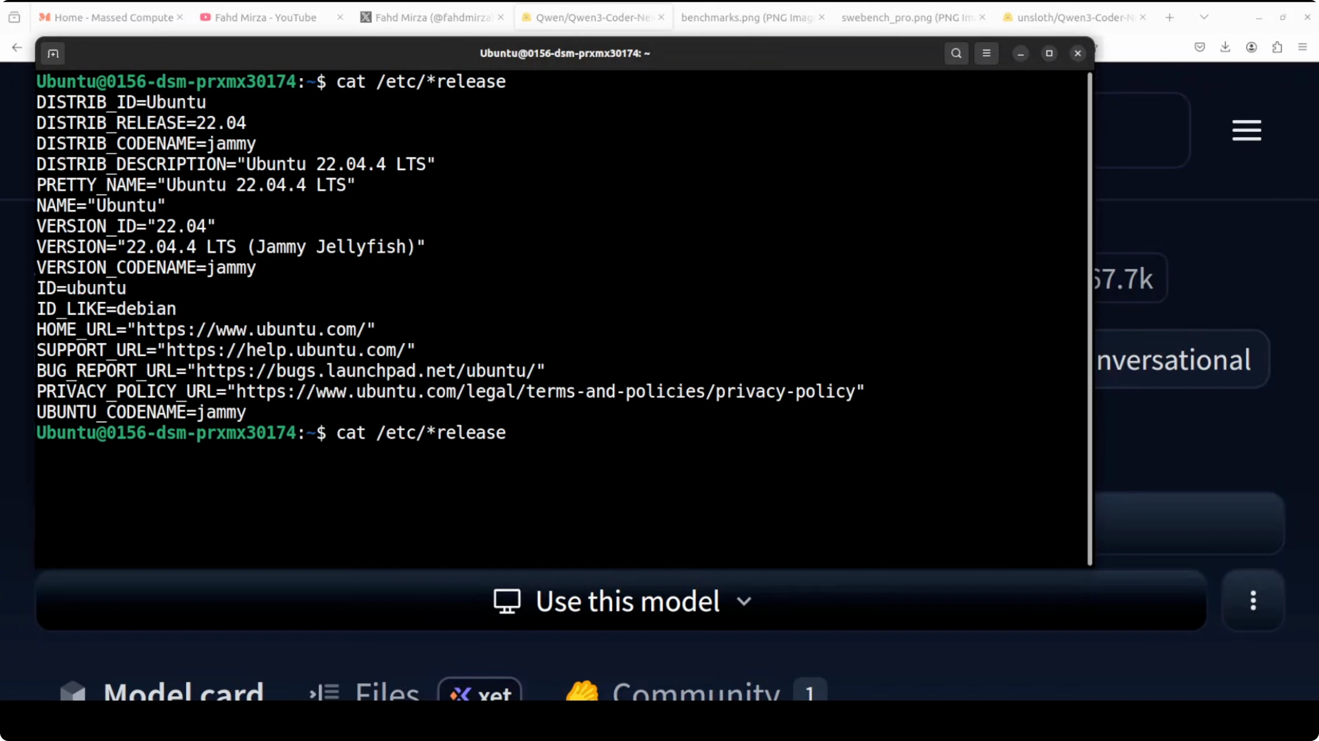
Task: Open a new browser tab
Action: (1170, 18)
